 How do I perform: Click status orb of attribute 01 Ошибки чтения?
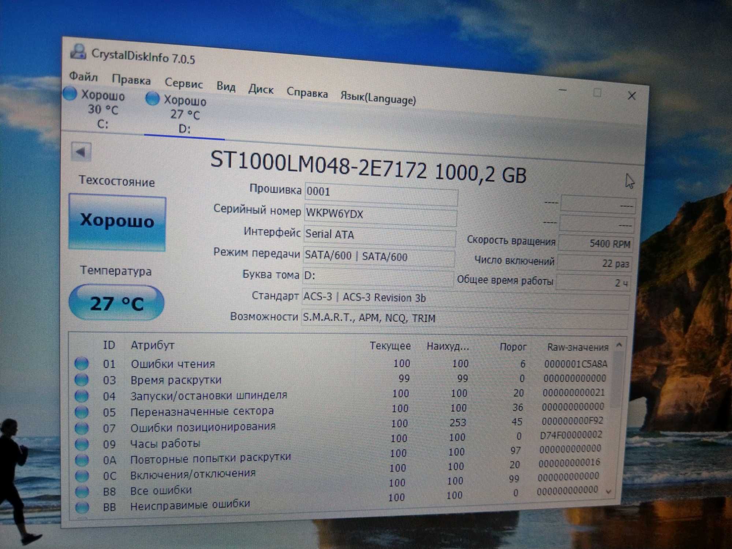click(x=82, y=363)
